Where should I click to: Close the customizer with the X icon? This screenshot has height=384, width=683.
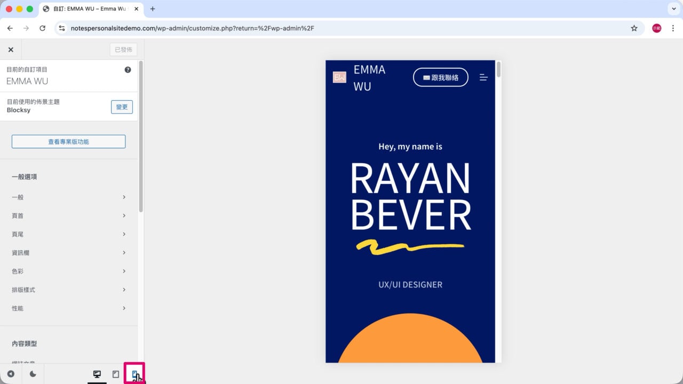(x=11, y=50)
